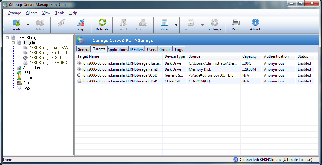Open the Help menu

point(73,13)
